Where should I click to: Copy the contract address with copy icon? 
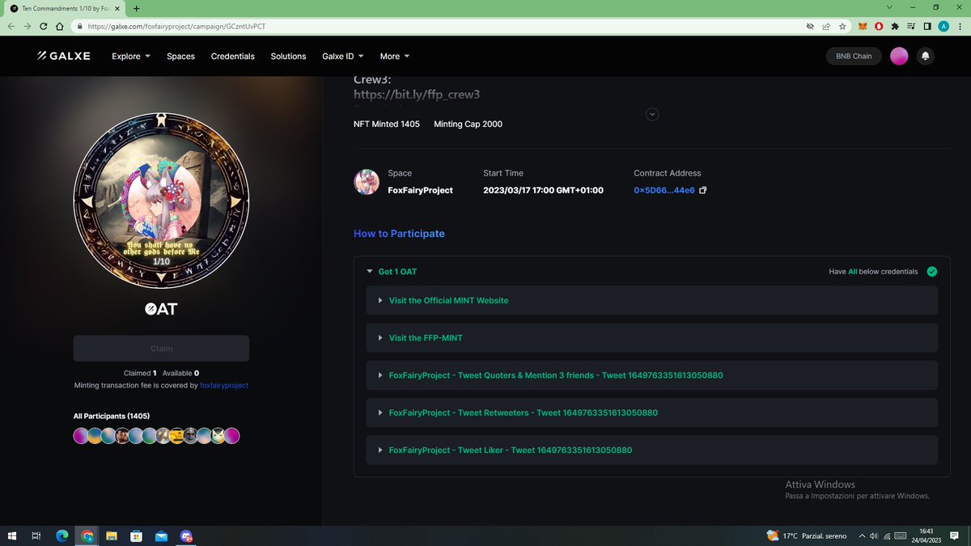coord(703,190)
